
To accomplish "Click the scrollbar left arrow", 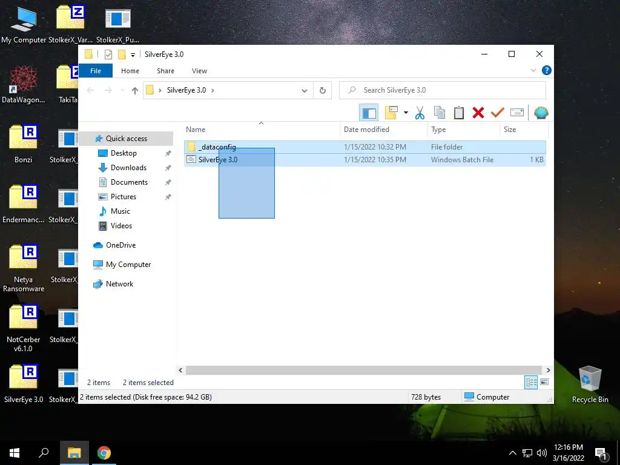I will click(180, 370).
